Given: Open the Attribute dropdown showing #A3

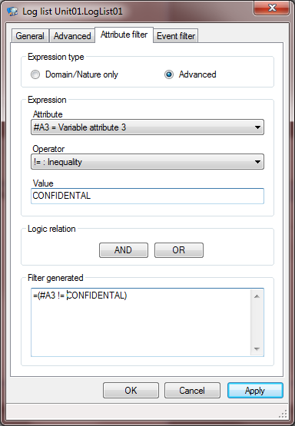Looking at the screenshot, I should (147, 127).
